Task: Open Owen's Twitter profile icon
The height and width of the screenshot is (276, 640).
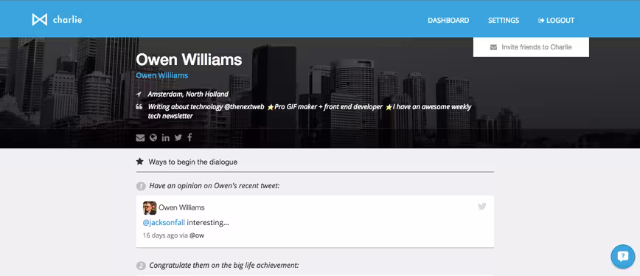Action: coord(178,137)
